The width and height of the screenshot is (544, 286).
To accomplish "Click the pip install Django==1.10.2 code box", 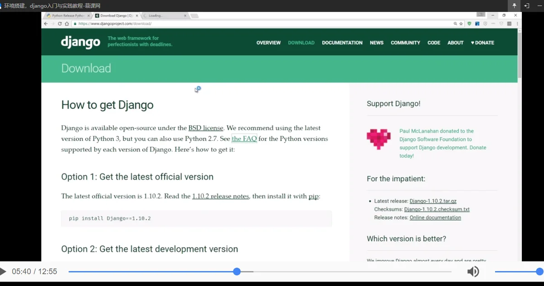I will coord(196,218).
